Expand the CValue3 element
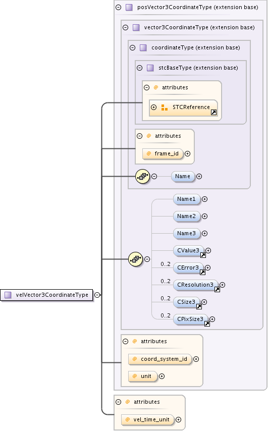 (x=208, y=250)
